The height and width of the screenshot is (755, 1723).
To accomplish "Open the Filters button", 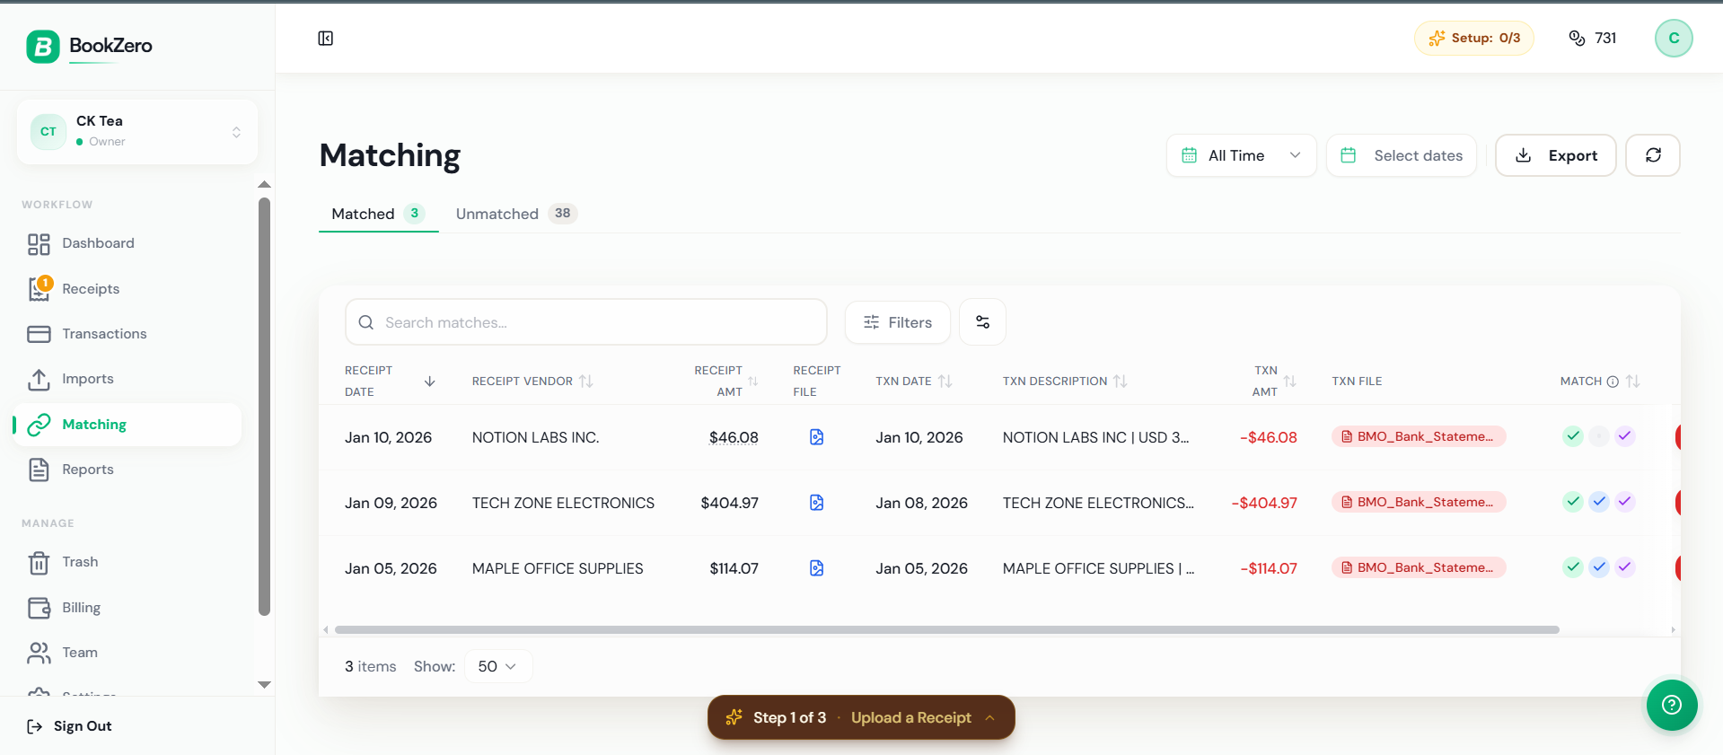I will pos(897,322).
